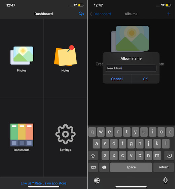The image size is (175, 189).
Task: Tap the microphone dictation icon
Action: click(x=165, y=180)
